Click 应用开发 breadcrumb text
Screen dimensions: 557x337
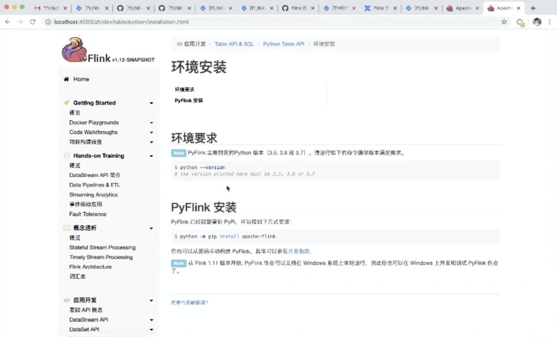(194, 44)
